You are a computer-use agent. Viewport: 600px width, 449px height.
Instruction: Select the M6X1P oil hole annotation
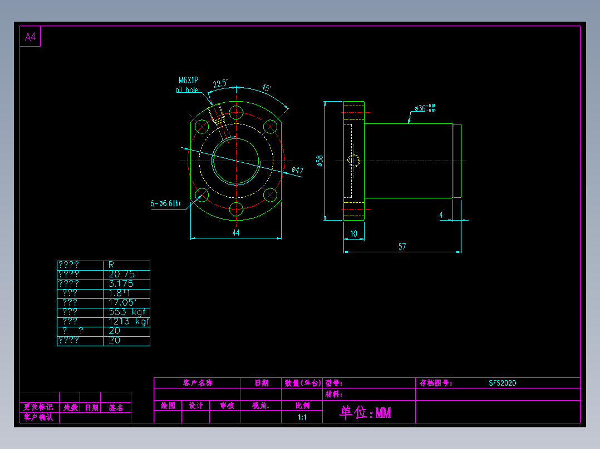(x=188, y=85)
